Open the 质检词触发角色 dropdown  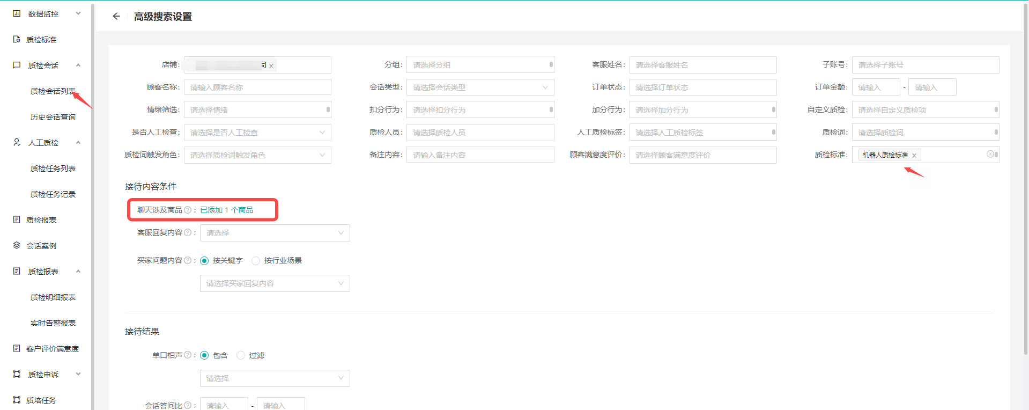[x=257, y=155]
